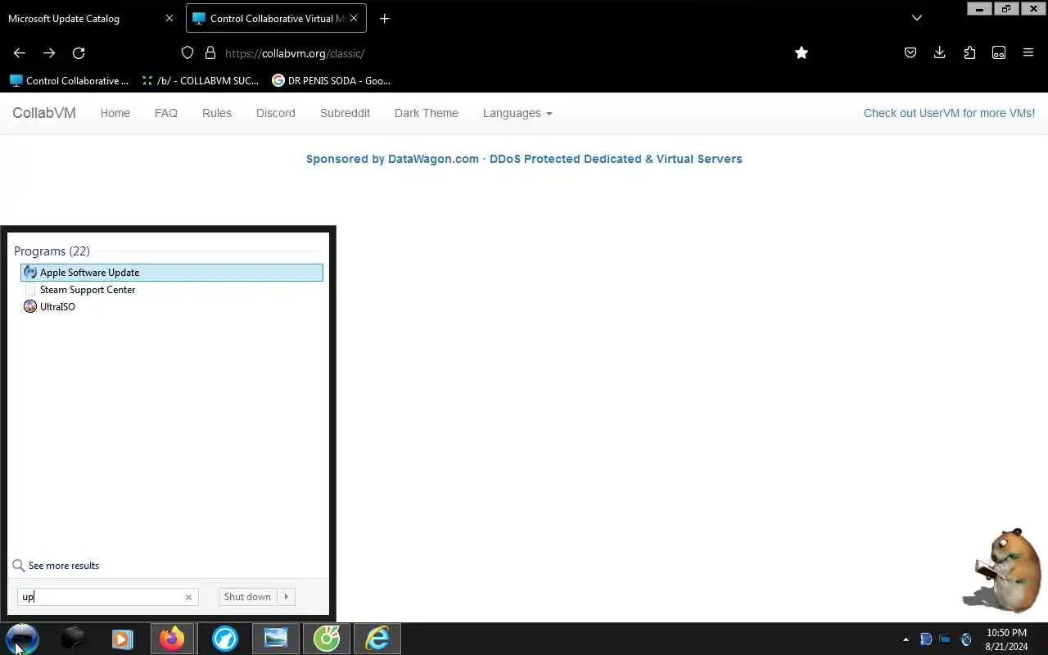Open the Discord nav link
1048x655 pixels.
tap(276, 113)
